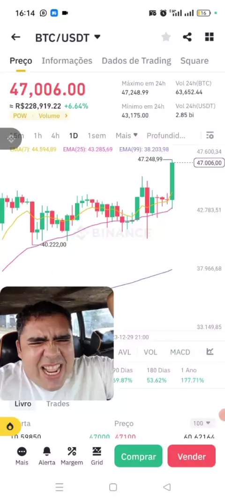225x501 pixels.
Task: Switch to the Informações tab
Action: 67,61
